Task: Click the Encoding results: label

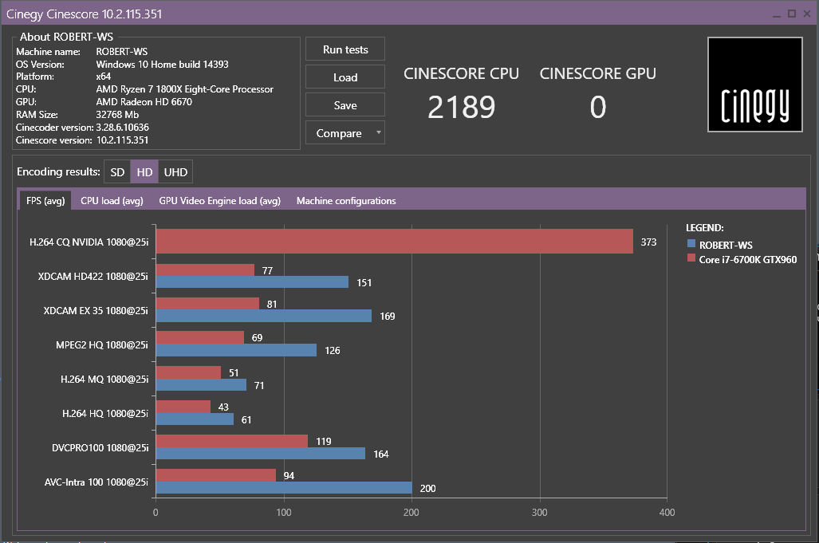Action: (x=58, y=171)
